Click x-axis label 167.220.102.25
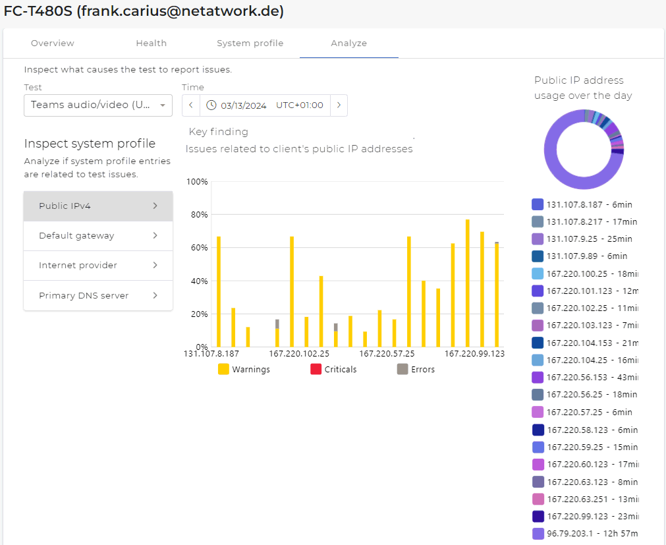This screenshot has height=545, width=666. coord(299,353)
